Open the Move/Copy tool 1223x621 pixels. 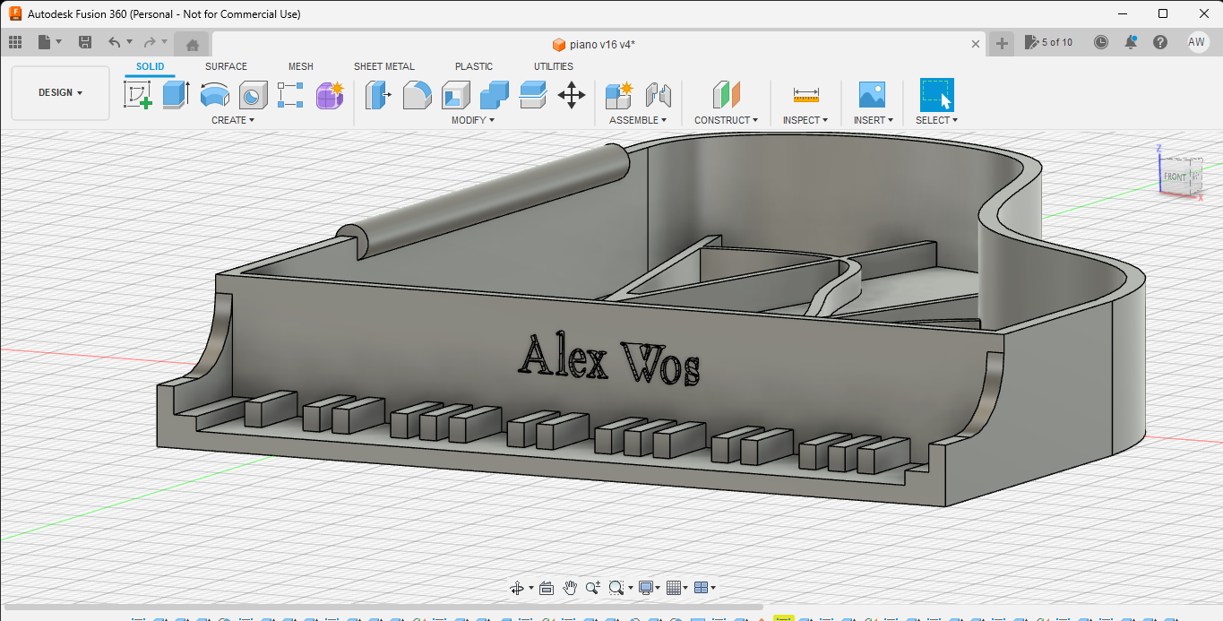tap(572, 95)
